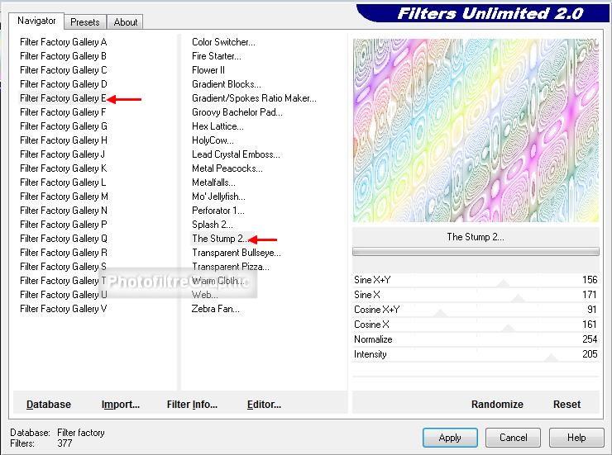Image resolution: width=612 pixels, height=455 pixels.
Task: Open the About tab
Action: (126, 22)
